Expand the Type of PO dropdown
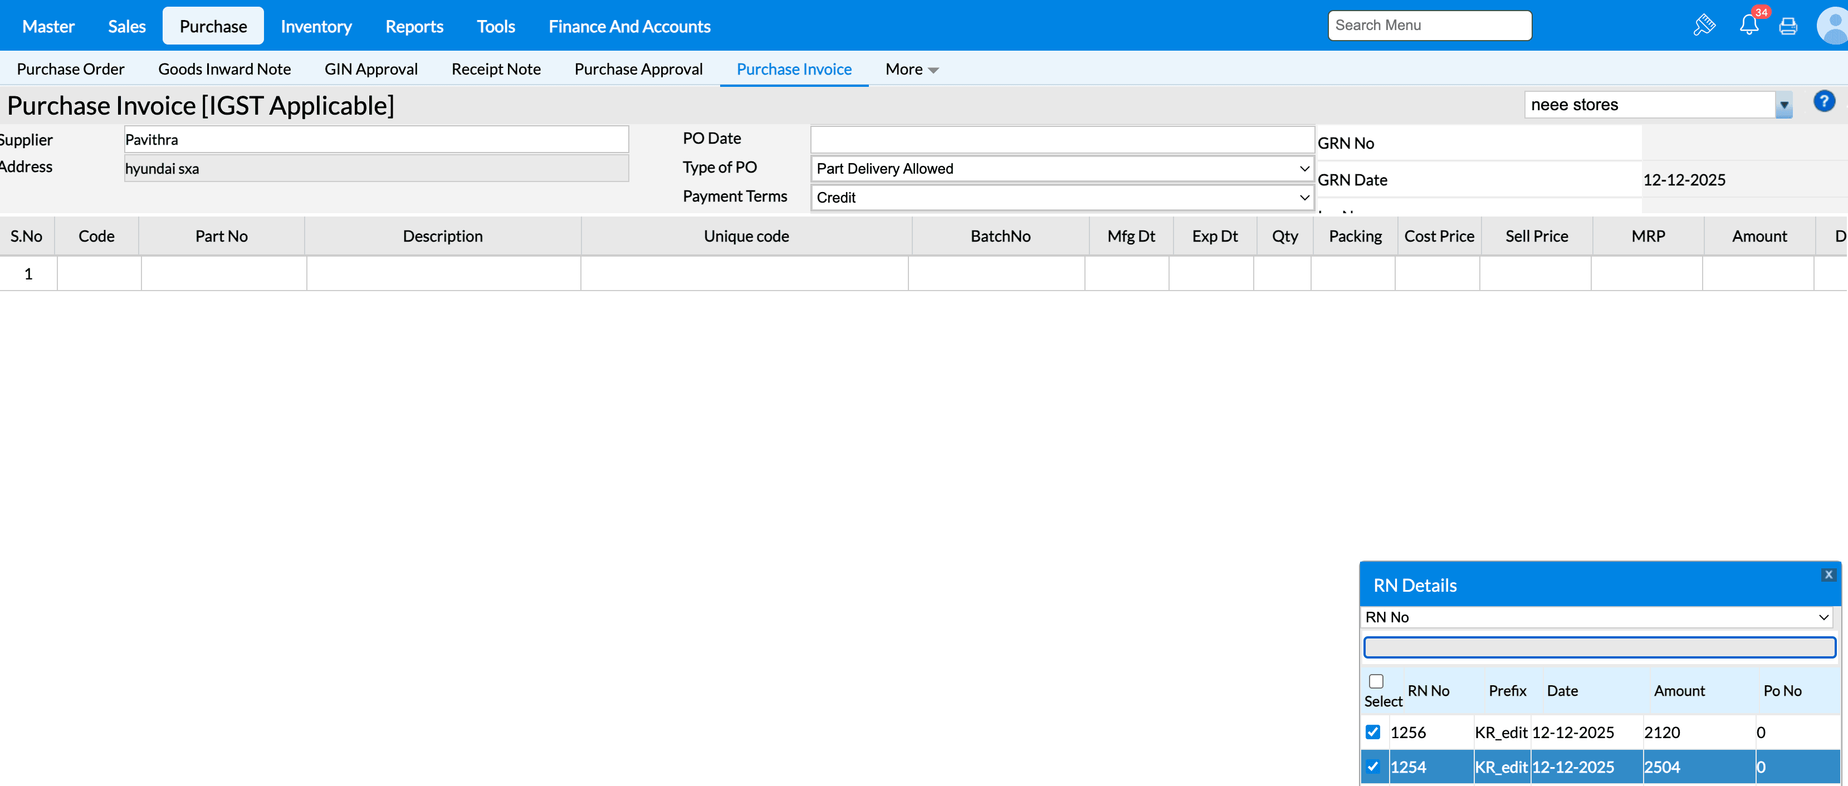The image size is (1848, 786). [x=1062, y=169]
